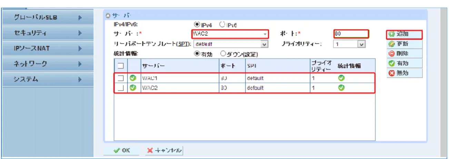449x159 pixels.
Task: Confirm with the OK button
Action: pyautogui.click(x=121, y=150)
